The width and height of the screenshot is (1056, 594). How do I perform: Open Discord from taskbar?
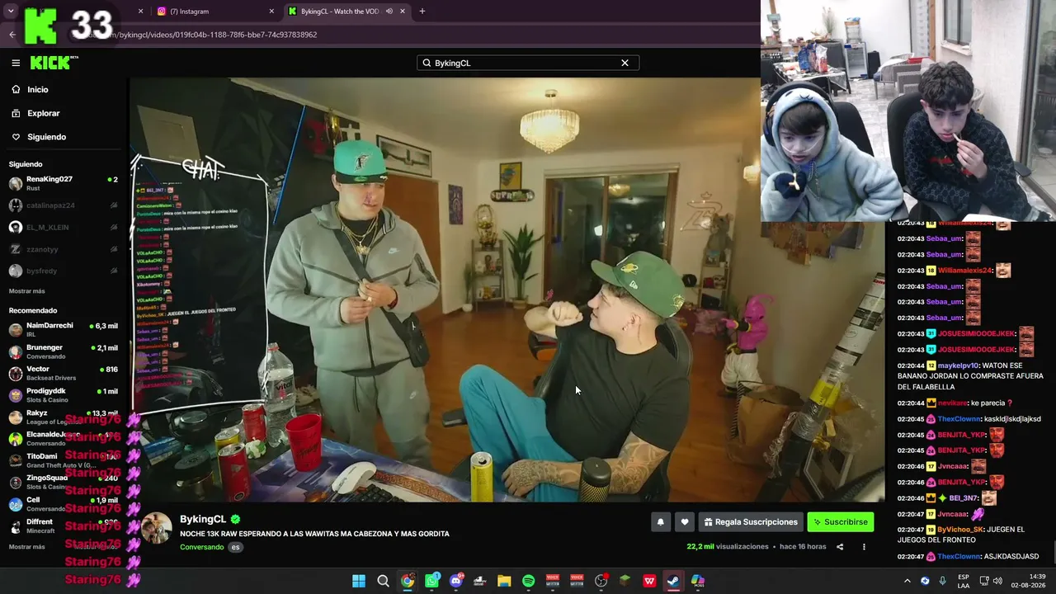456,581
